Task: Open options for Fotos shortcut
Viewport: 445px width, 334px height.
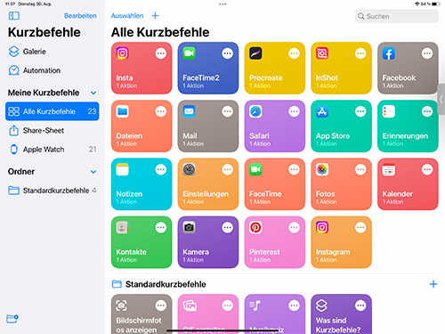Action: coord(360,169)
